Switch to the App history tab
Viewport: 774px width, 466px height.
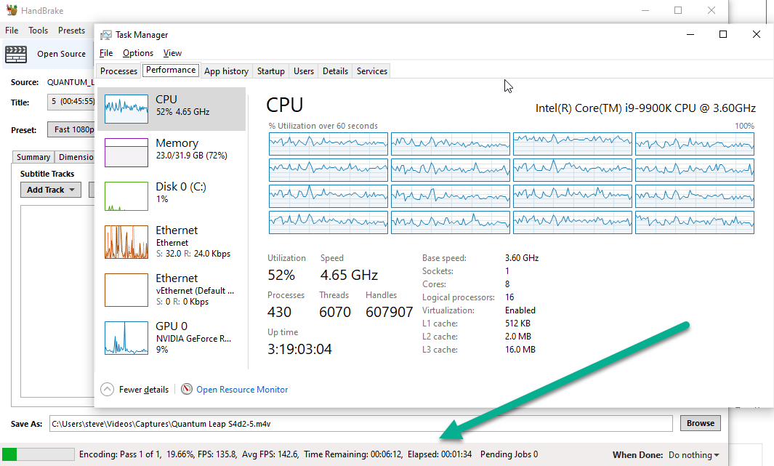click(x=226, y=71)
